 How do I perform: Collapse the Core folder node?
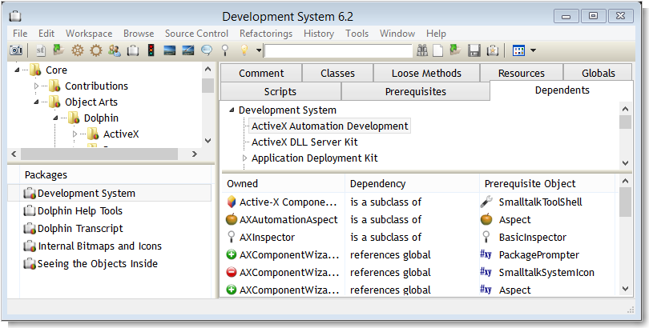pos(17,70)
